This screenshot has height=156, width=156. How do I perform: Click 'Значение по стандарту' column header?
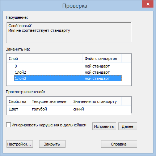pyautogui.click(x=96, y=101)
